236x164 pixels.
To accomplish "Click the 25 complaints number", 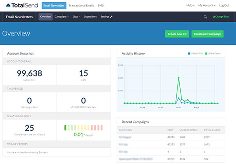I will [29, 128].
